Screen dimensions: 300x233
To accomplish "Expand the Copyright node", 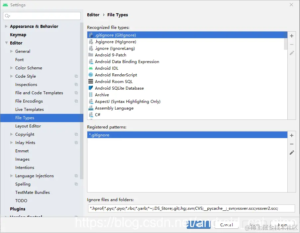I will coord(12,134).
